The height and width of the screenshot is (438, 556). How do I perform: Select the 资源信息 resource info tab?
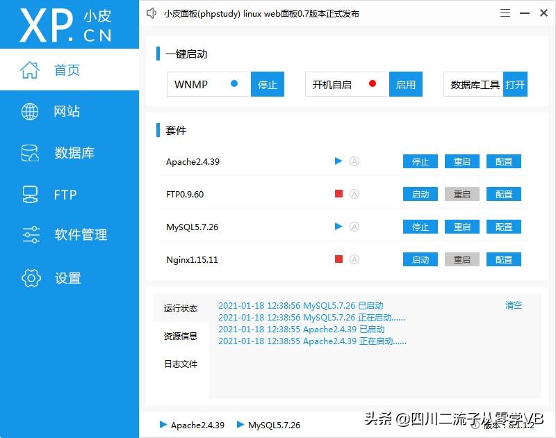point(181,336)
